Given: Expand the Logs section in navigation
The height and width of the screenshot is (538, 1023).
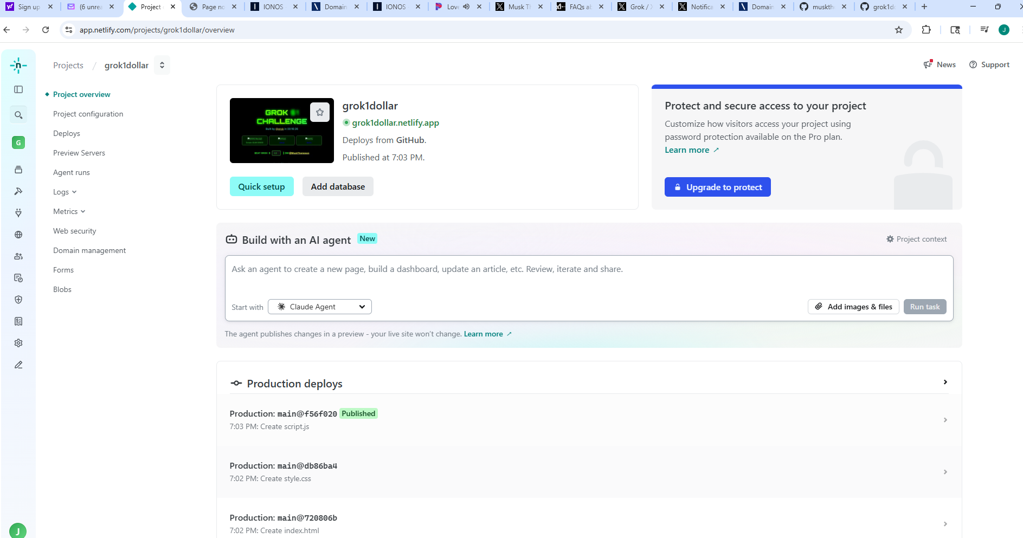Looking at the screenshot, I should [64, 192].
